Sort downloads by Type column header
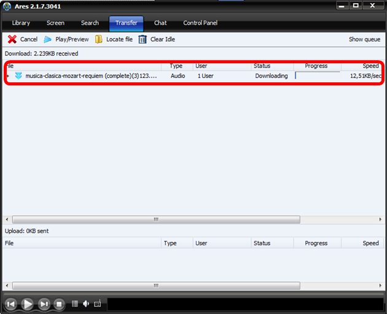This screenshot has height=314, width=387. pyautogui.click(x=176, y=66)
